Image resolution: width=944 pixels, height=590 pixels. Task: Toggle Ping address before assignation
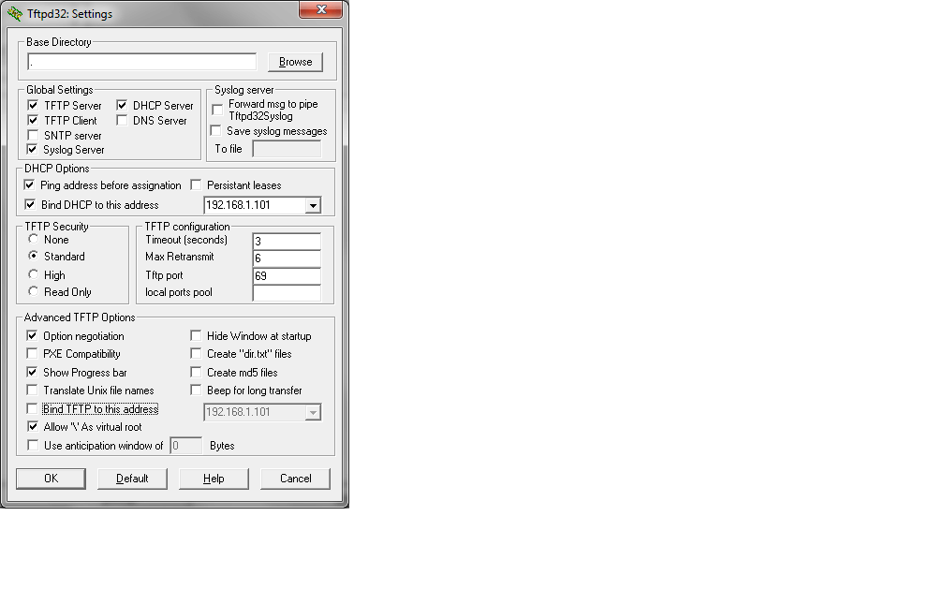tap(30, 184)
